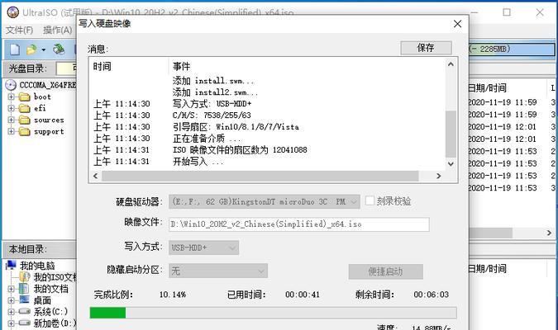Click UltraISO file list scroll right arrow

click(549, 233)
